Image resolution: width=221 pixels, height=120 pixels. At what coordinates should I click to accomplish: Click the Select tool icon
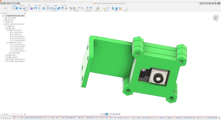tap(126, 8)
